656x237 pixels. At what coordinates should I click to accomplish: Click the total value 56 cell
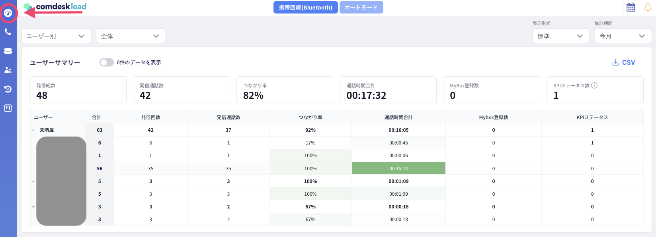click(100, 168)
